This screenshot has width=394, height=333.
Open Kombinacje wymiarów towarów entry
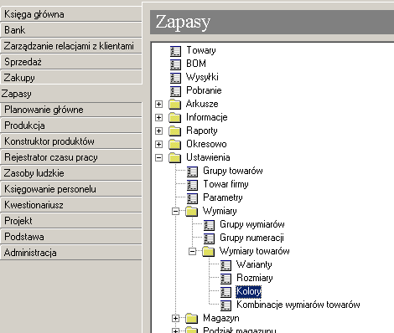click(298, 305)
